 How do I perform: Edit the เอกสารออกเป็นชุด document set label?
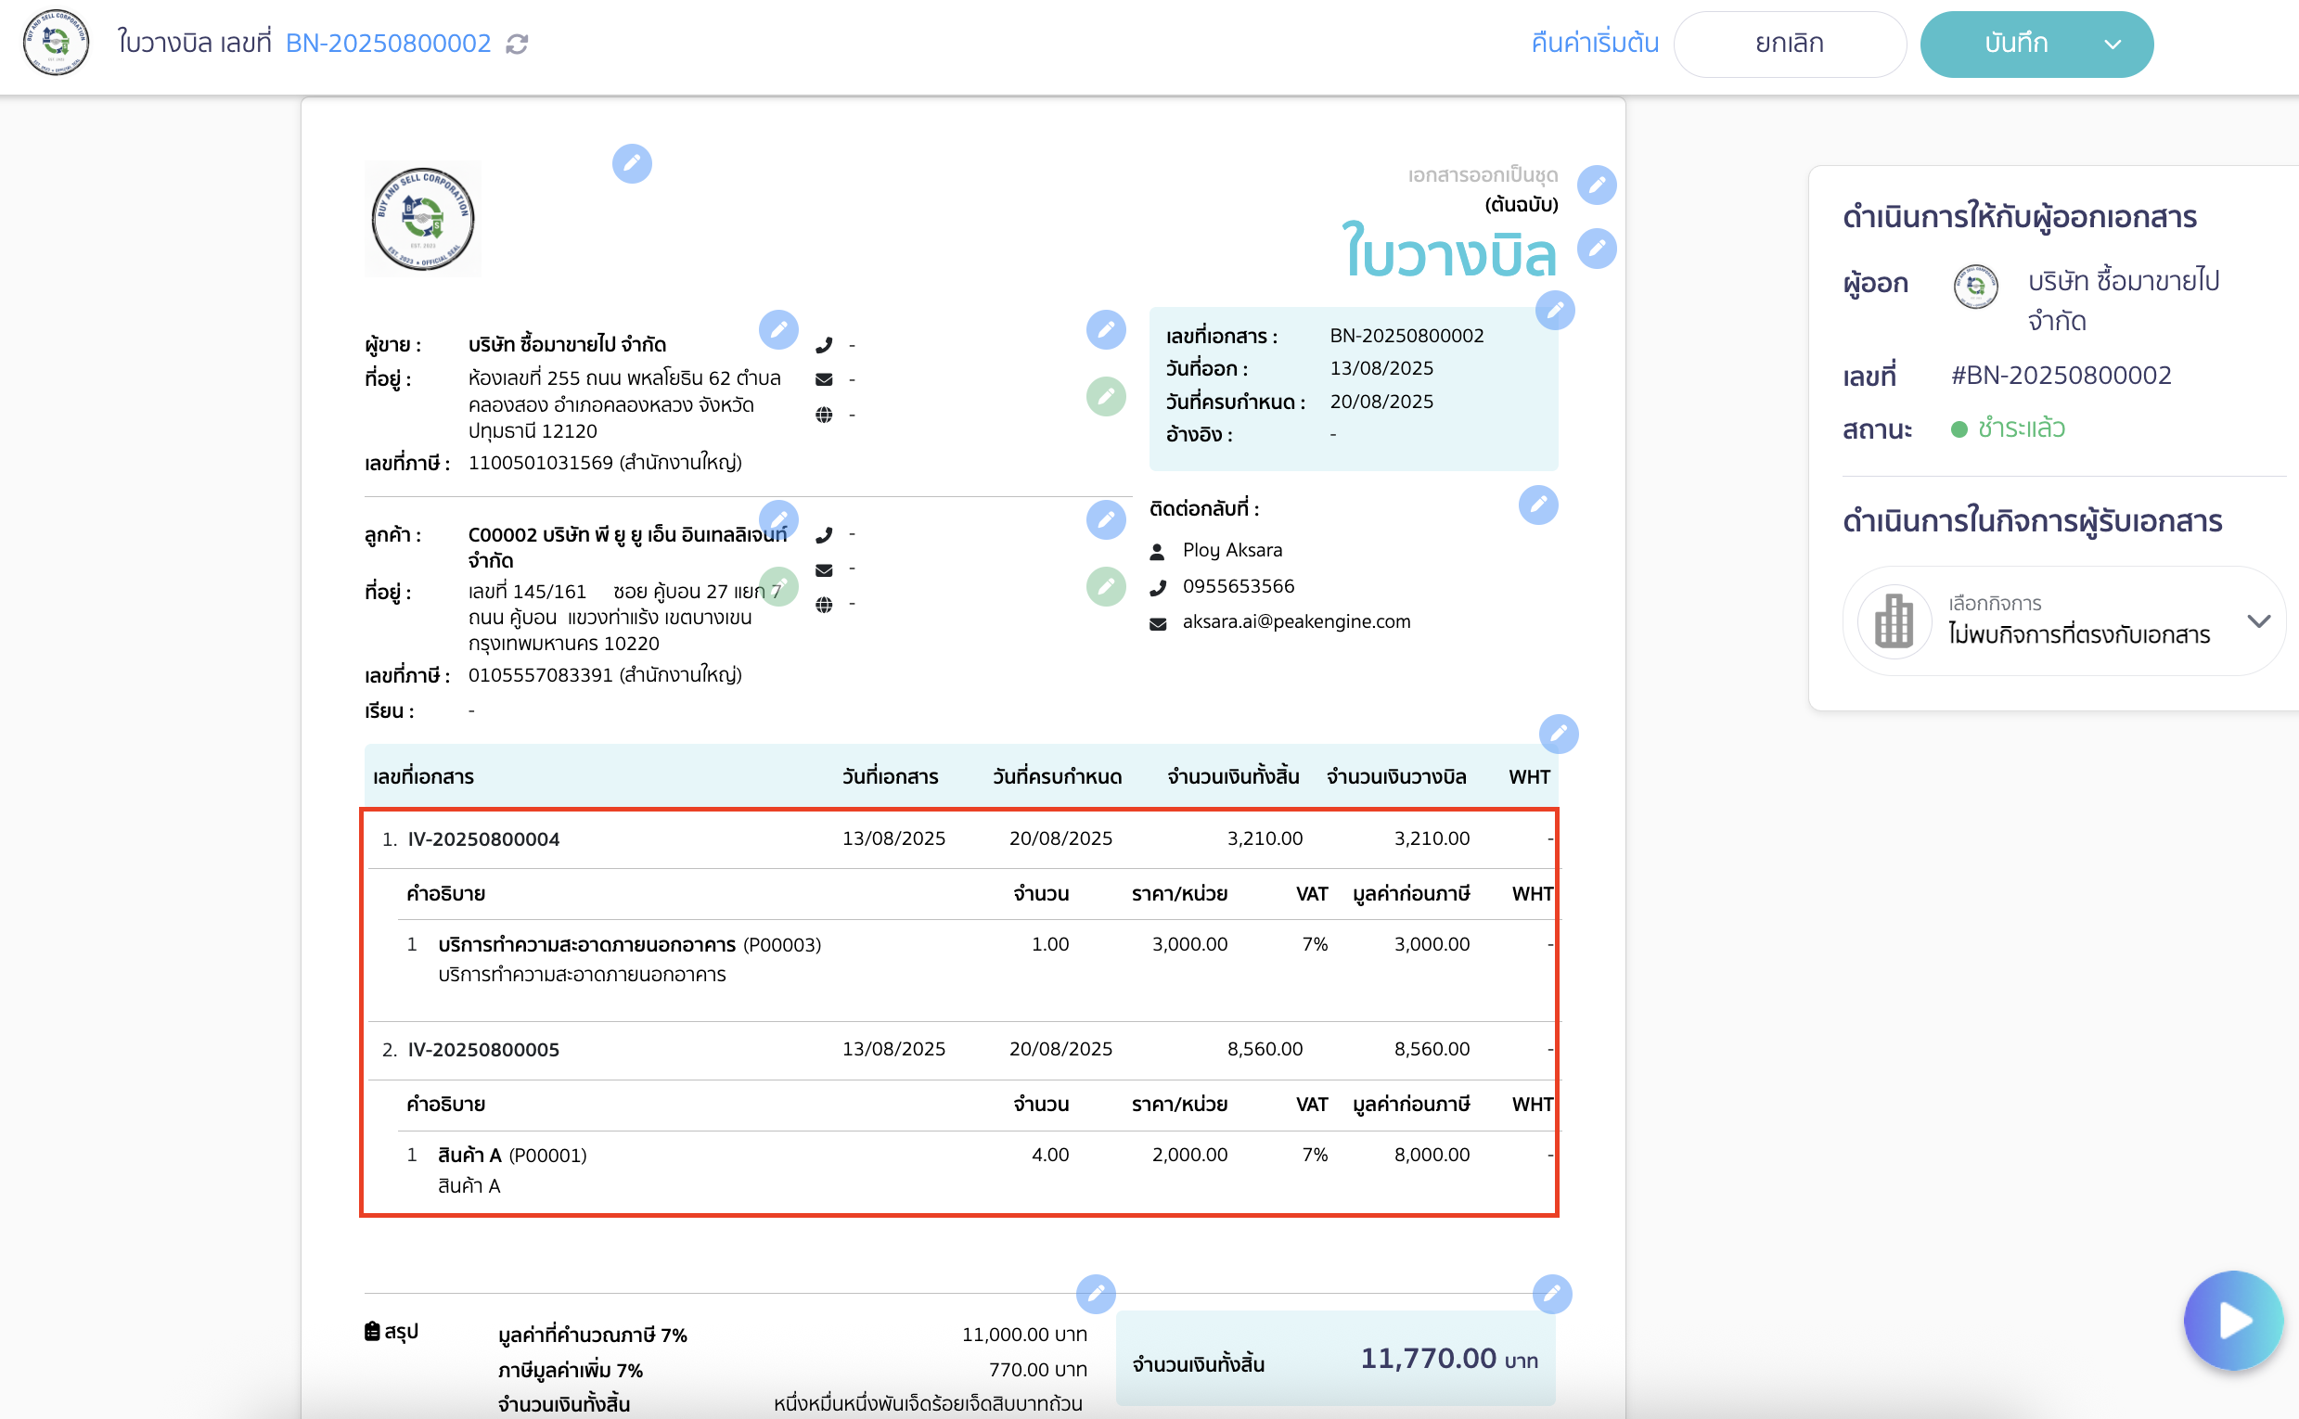(x=1596, y=185)
